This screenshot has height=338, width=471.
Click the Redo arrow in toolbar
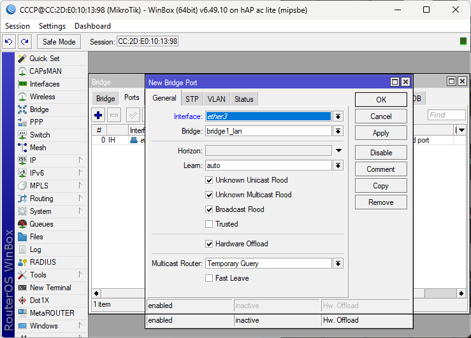[25, 41]
